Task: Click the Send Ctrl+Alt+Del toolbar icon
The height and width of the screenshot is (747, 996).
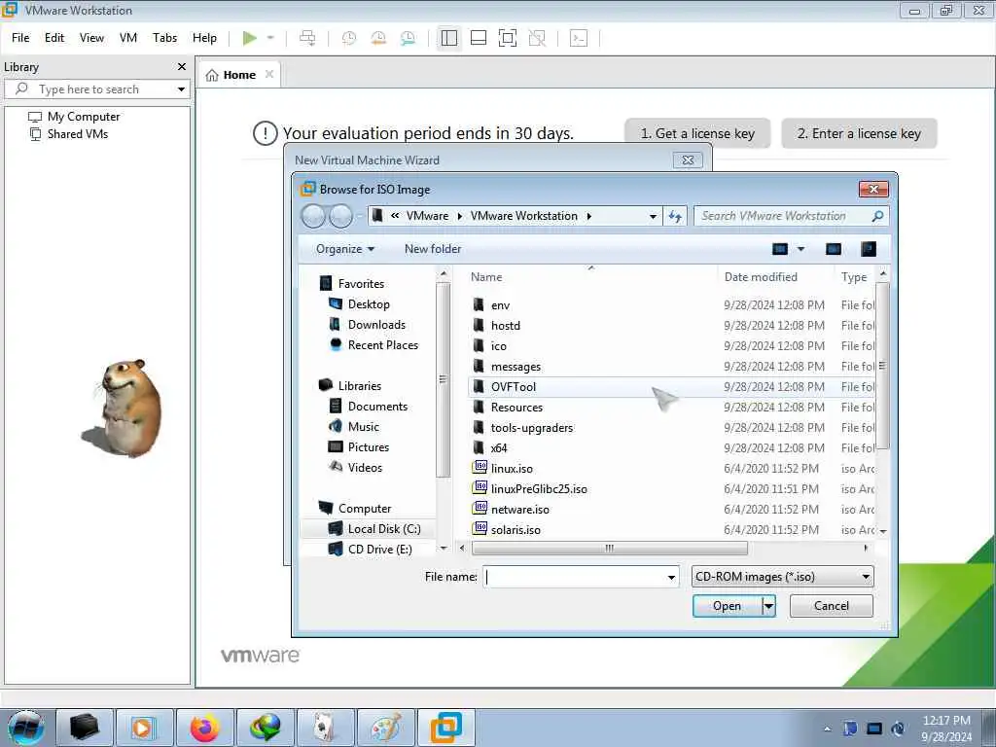Action: click(x=307, y=38)
